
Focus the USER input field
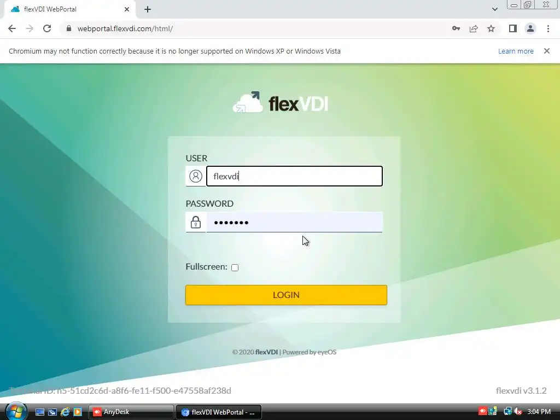tap(295, 176)
